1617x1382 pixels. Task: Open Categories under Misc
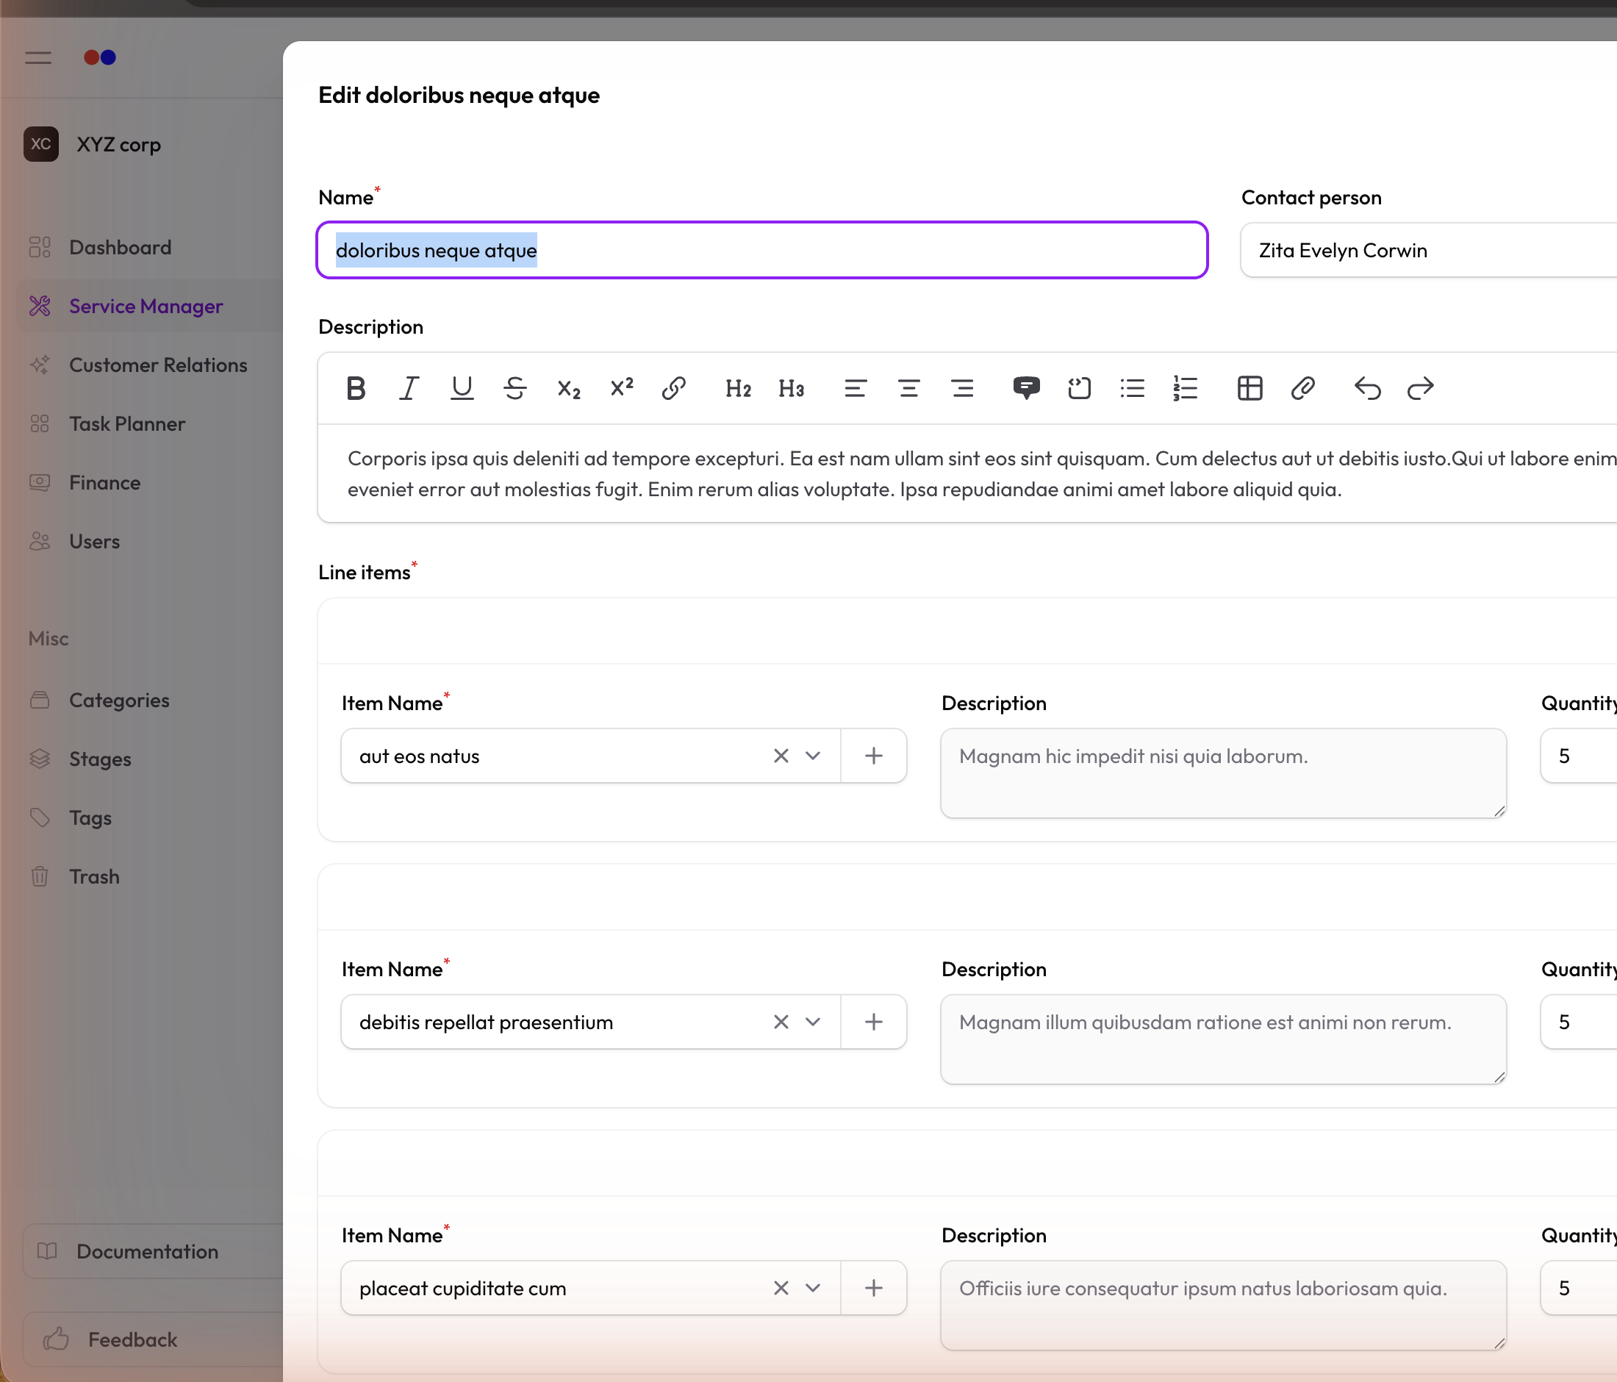150,701
